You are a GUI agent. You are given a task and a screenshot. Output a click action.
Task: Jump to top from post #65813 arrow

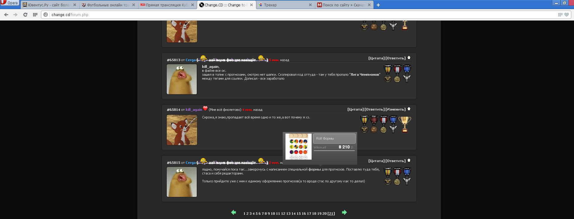(409, 58)
